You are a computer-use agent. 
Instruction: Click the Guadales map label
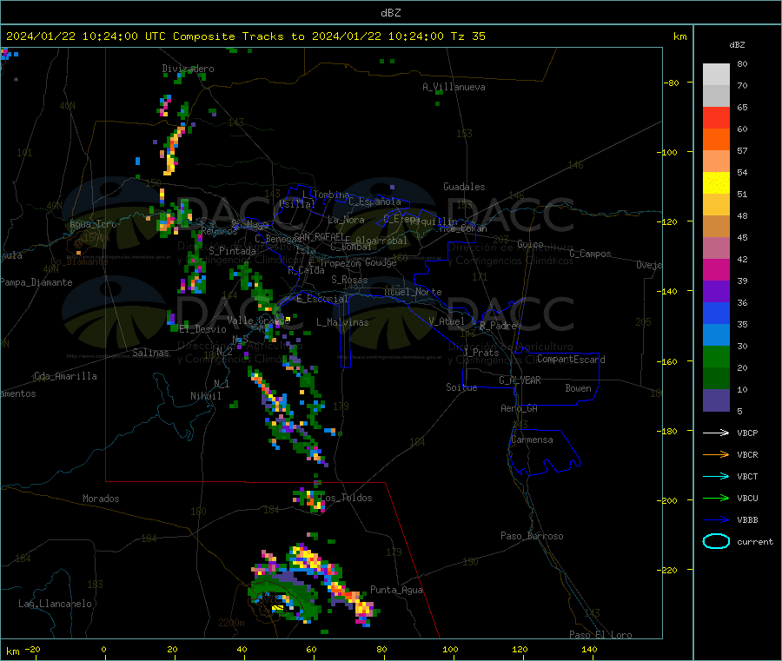pos(464,187)
